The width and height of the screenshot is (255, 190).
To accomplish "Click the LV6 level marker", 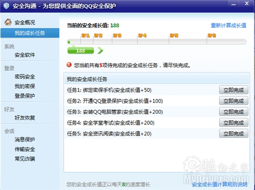I will click(x=212, y=36).
